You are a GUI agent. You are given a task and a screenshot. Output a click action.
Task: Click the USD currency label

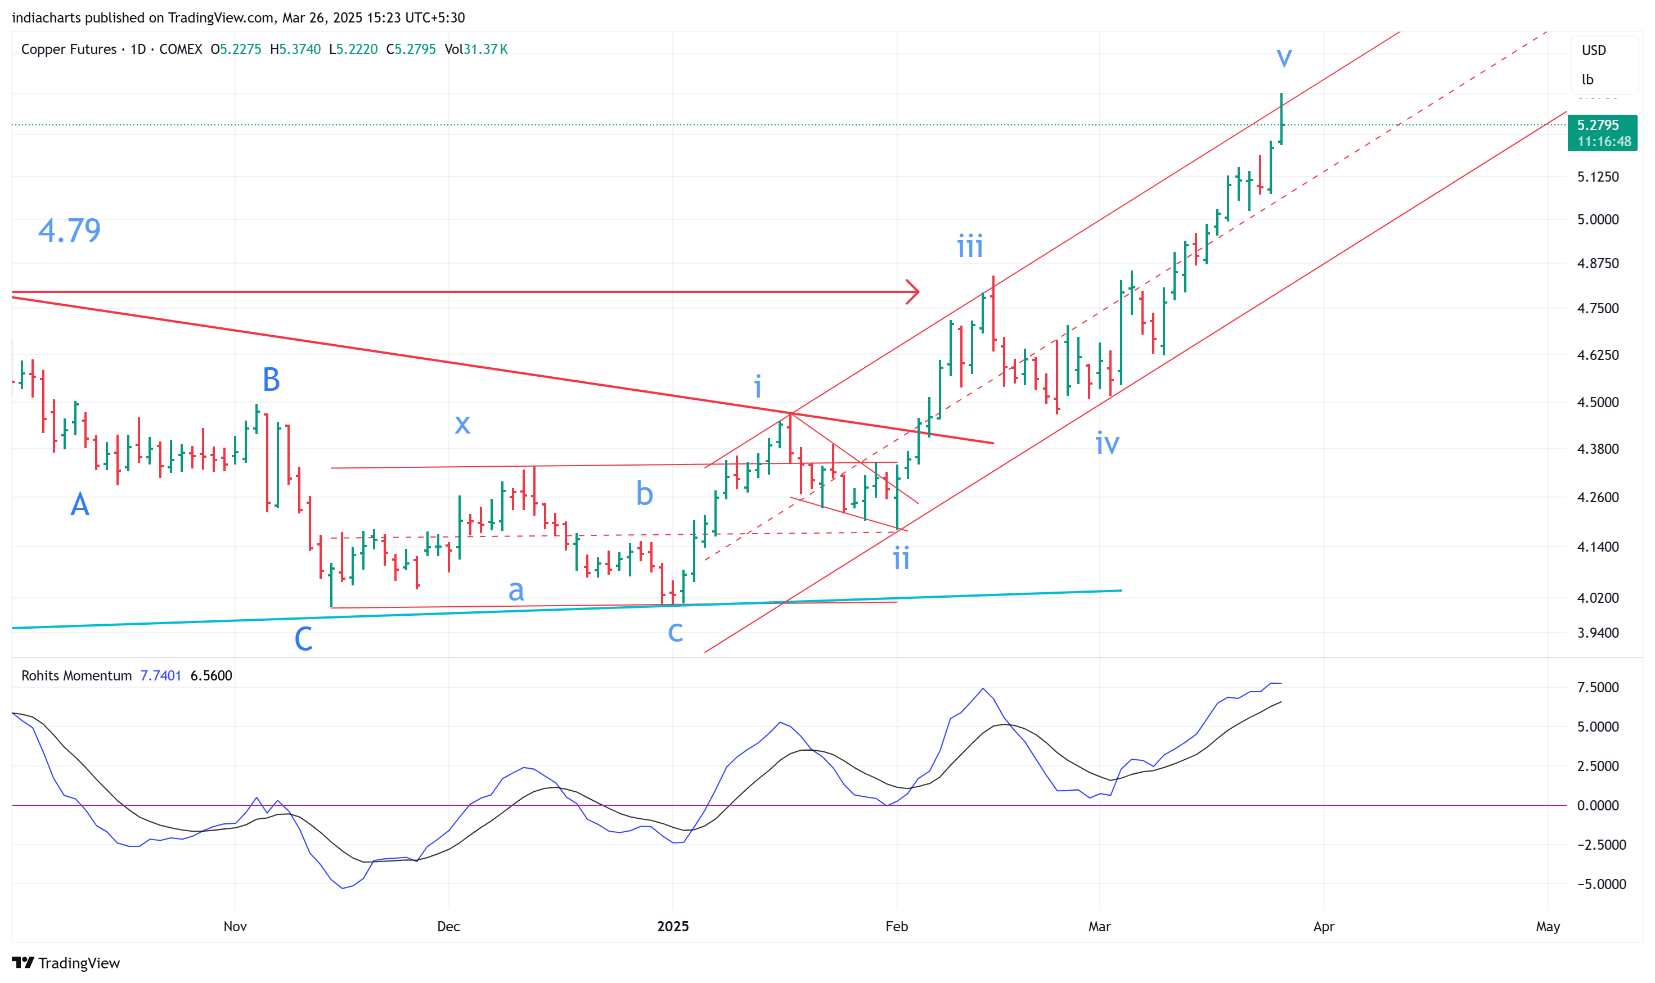tap(1593, 51)
